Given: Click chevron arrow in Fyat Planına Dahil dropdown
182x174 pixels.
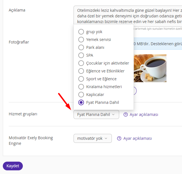Looking at the screenshot, I should 113,115.
